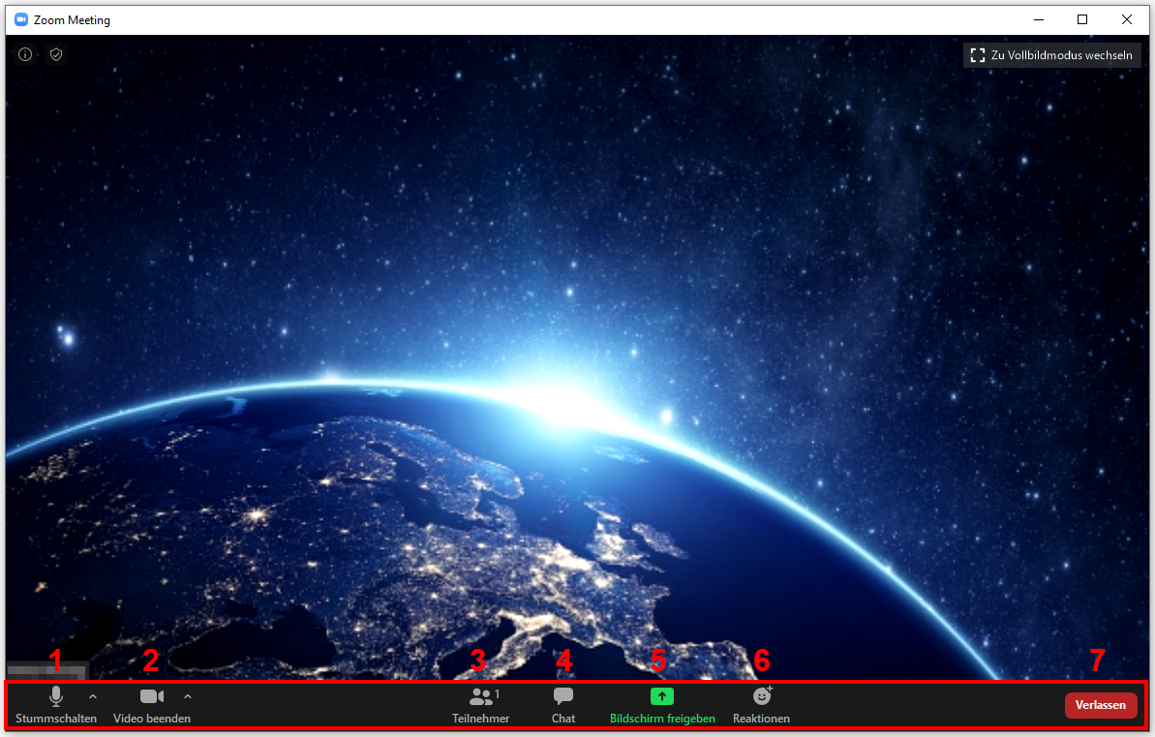Click the encryption shield icon
The width and height of the screenshot is (1155, 737).
56,55
